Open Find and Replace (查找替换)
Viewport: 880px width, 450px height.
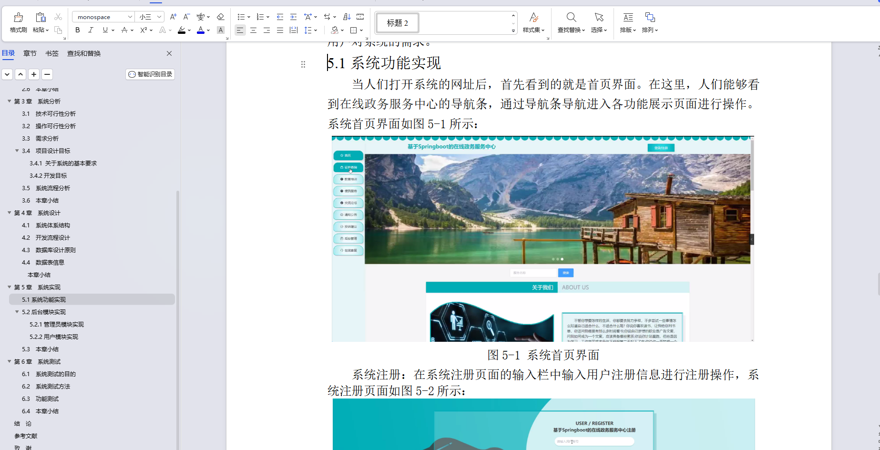coord(572,22)
